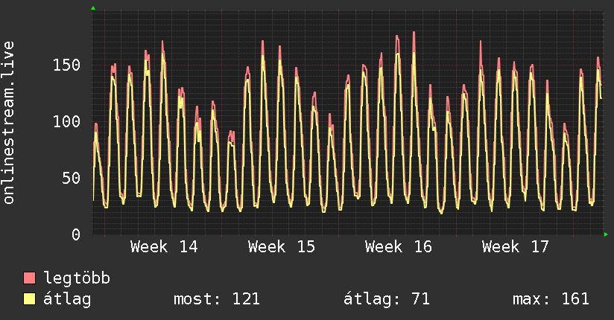Click the átlag: 71 statistic
The image size is (614, 320).
point(387,299)
